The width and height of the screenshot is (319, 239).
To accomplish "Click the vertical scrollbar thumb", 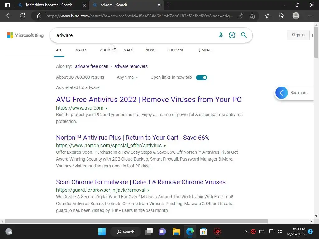I will pyautogui.click(x=316, y=42).
